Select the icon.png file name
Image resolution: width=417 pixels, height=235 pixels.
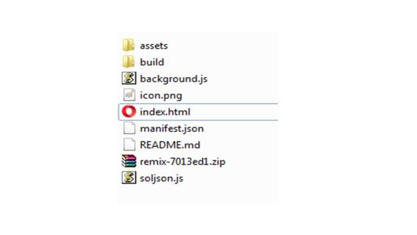point(161,96)
